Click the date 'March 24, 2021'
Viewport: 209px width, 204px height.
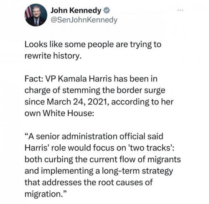point(78,102)
